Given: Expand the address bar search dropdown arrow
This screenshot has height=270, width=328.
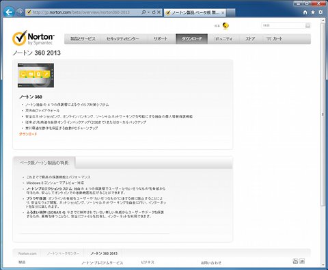Looking at the screenshot, I should point(148,12).
